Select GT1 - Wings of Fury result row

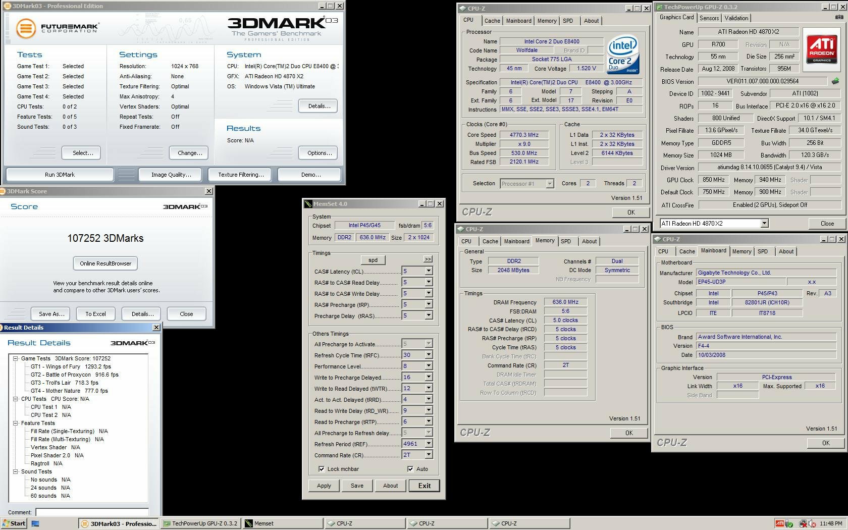[71, 366]
